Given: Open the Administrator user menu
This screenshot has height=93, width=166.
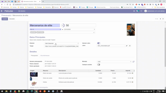Looking at the screenshot, I should [x=155, y=11].
